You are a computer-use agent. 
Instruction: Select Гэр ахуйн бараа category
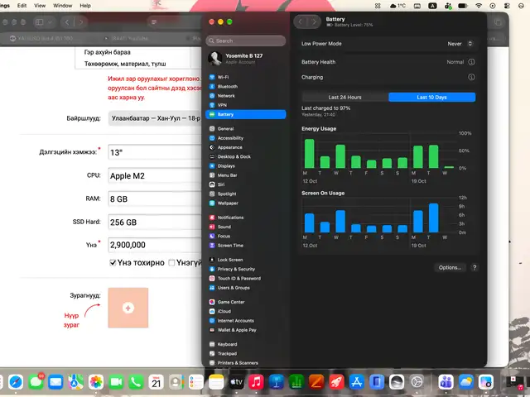click(107, 52)
